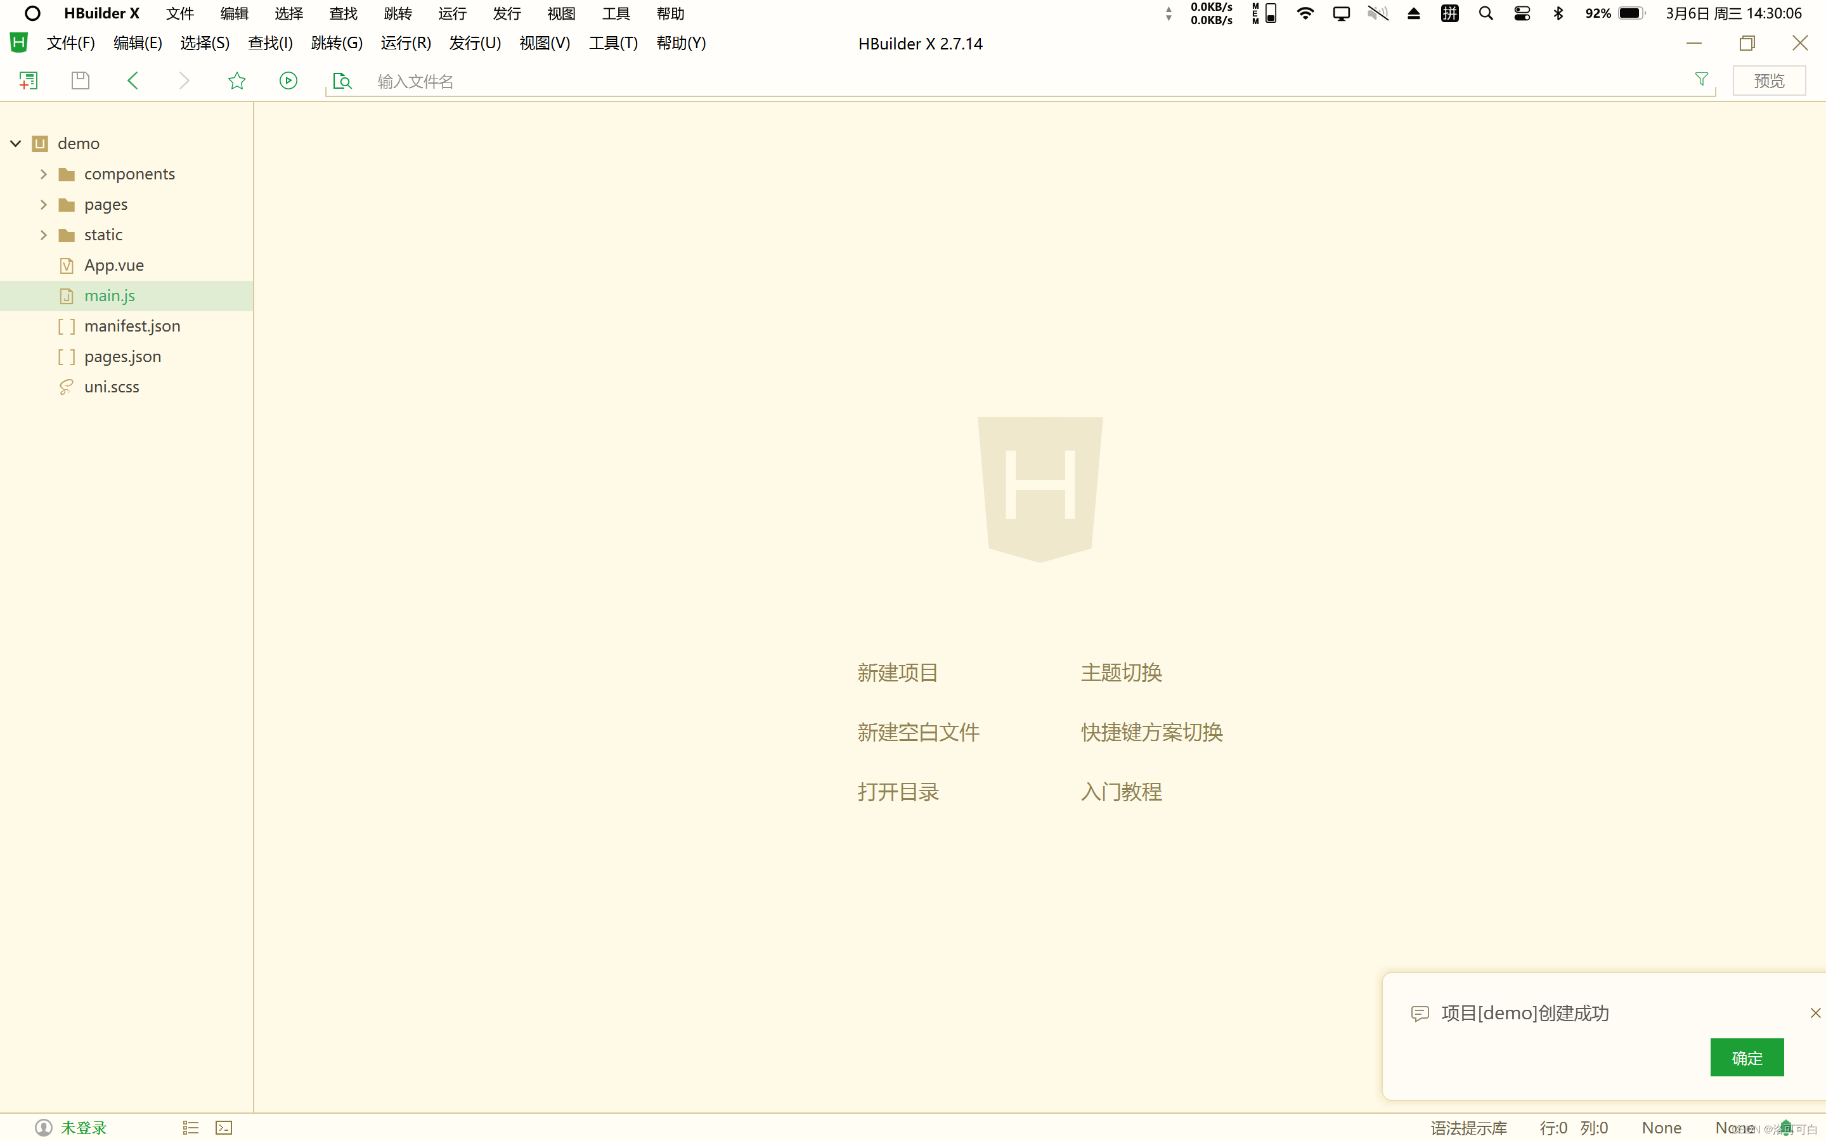
Task: Toggle the outline list icon in status bar
Action: 190,1128
